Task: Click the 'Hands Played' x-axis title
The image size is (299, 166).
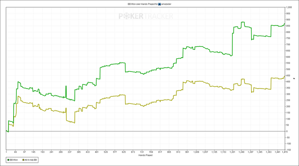Action: click(145, 155)
